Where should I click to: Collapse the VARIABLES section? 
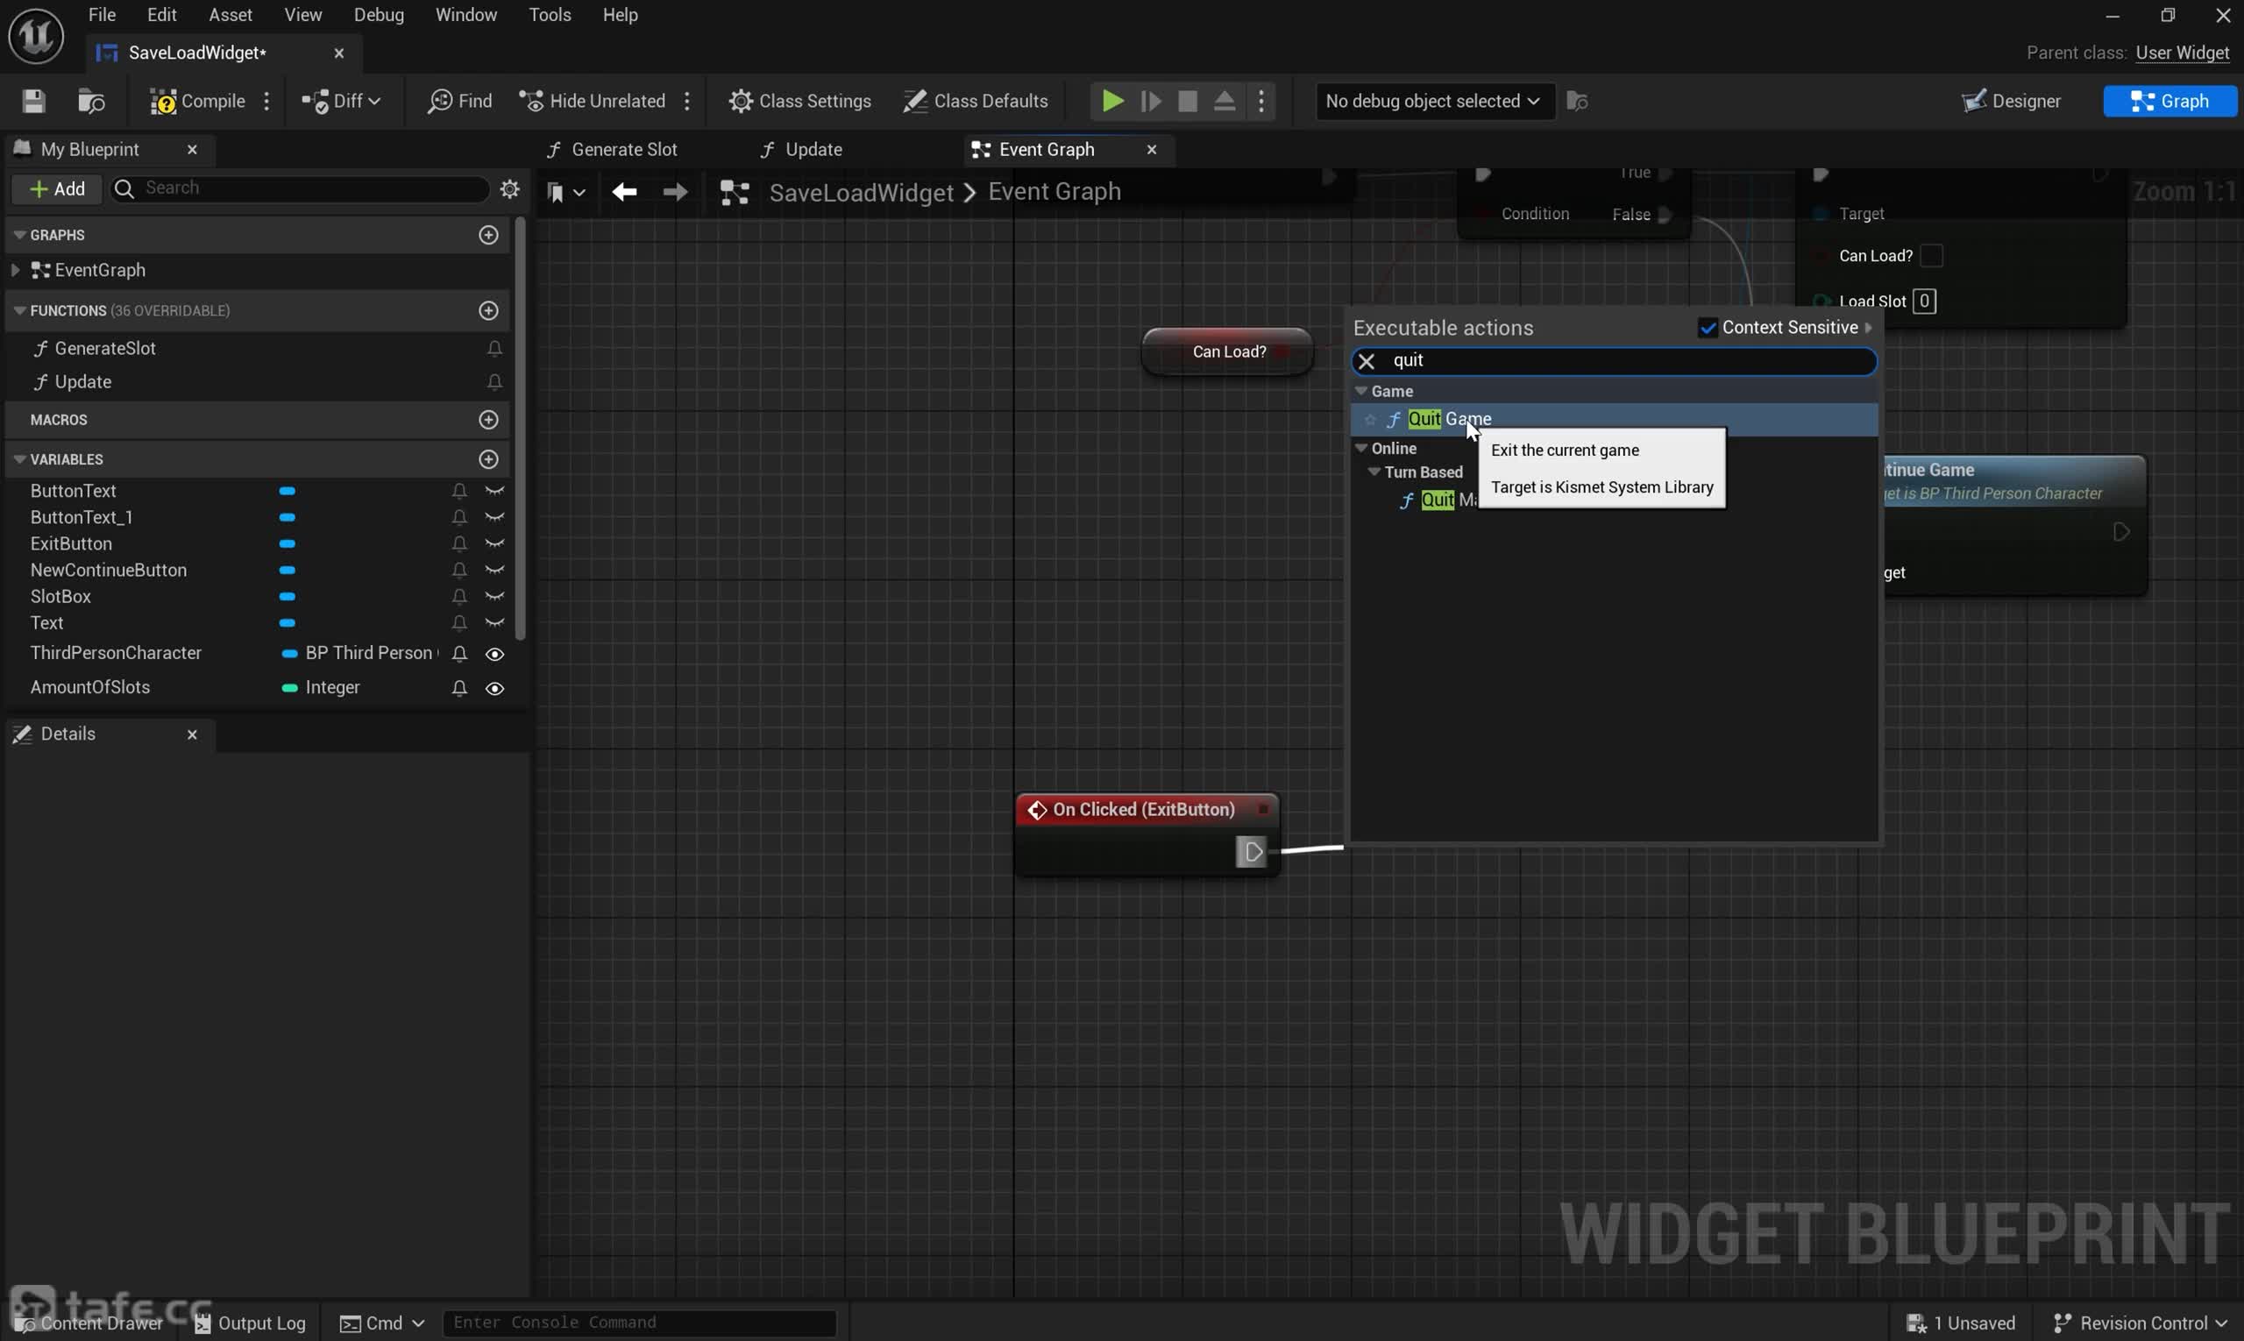pos(19,460)
